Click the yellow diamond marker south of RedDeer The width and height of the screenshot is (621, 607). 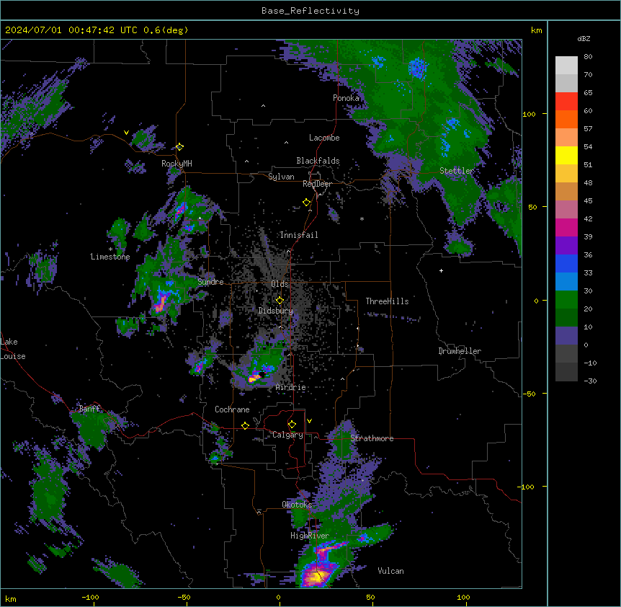(x=307, y=203)
